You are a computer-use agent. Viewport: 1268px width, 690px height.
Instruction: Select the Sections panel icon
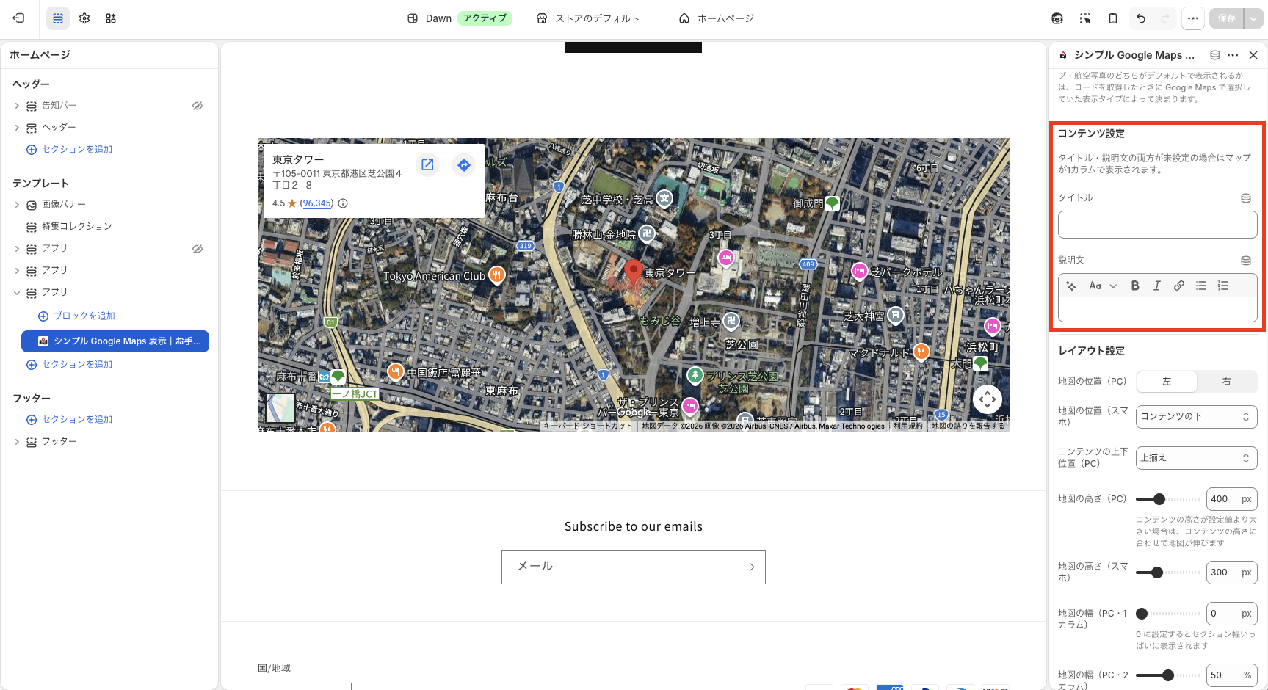coord(58,18)
